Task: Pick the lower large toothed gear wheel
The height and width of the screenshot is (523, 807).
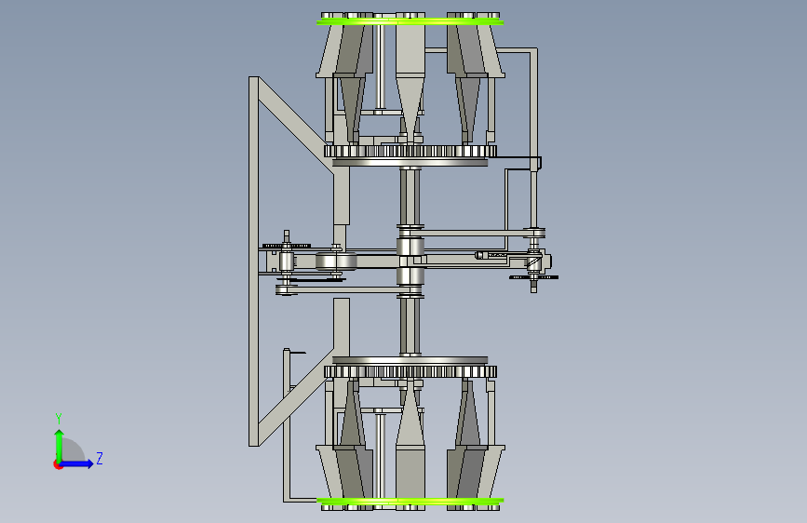Action: pos(410,371)
